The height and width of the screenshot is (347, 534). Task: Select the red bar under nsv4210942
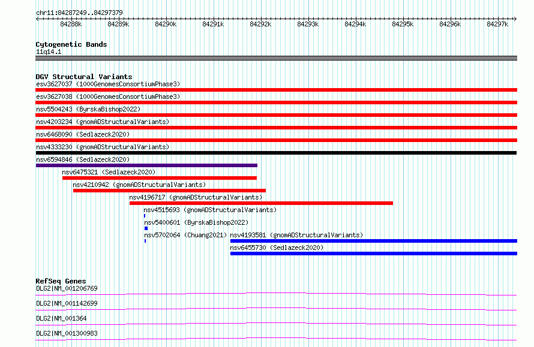(x=169, y=191)
